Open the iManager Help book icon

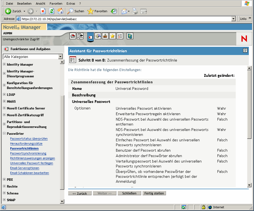[x=130, y=36]
